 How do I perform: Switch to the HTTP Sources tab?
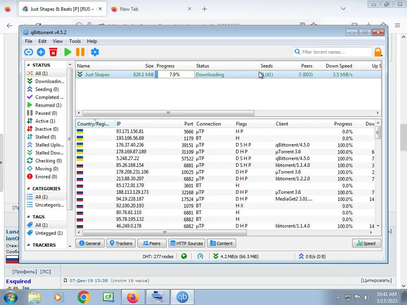(x=187, y=243)
